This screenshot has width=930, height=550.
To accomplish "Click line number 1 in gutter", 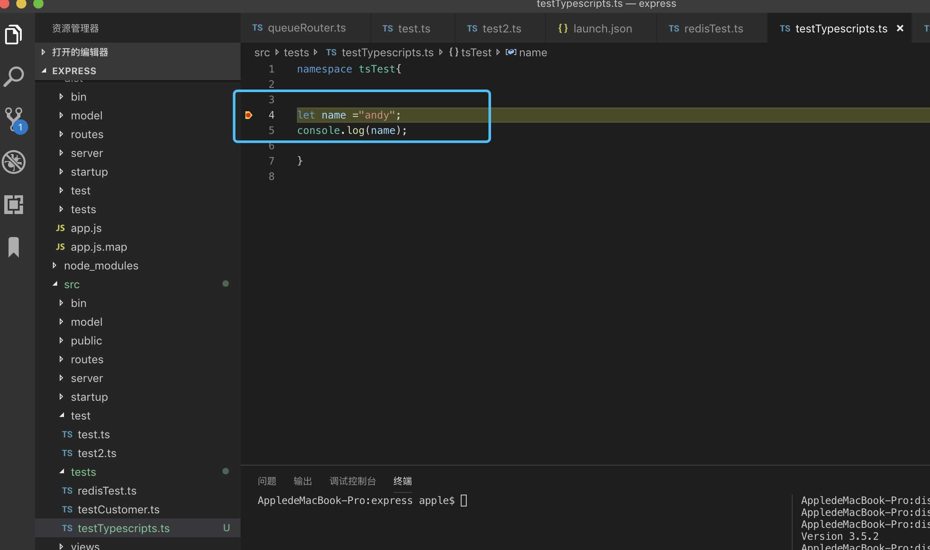I will tap(271, 69).
